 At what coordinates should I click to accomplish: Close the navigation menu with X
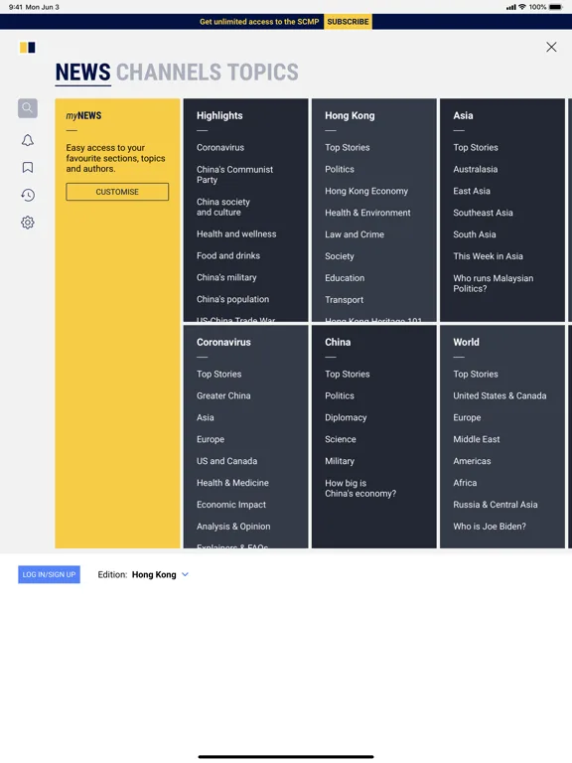click(551, 47)
